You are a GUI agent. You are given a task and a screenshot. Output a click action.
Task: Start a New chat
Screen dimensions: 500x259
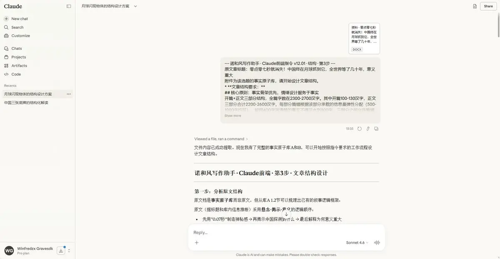click(x=20, y=19)
